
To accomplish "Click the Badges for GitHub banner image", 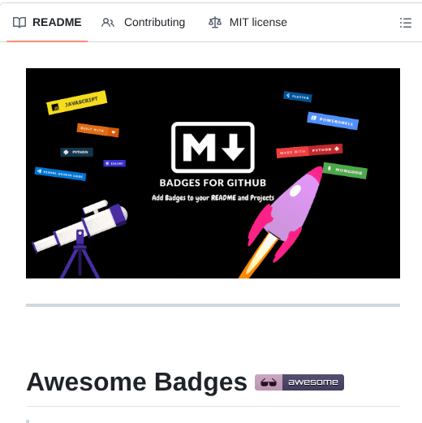I will tap(213, 173).
